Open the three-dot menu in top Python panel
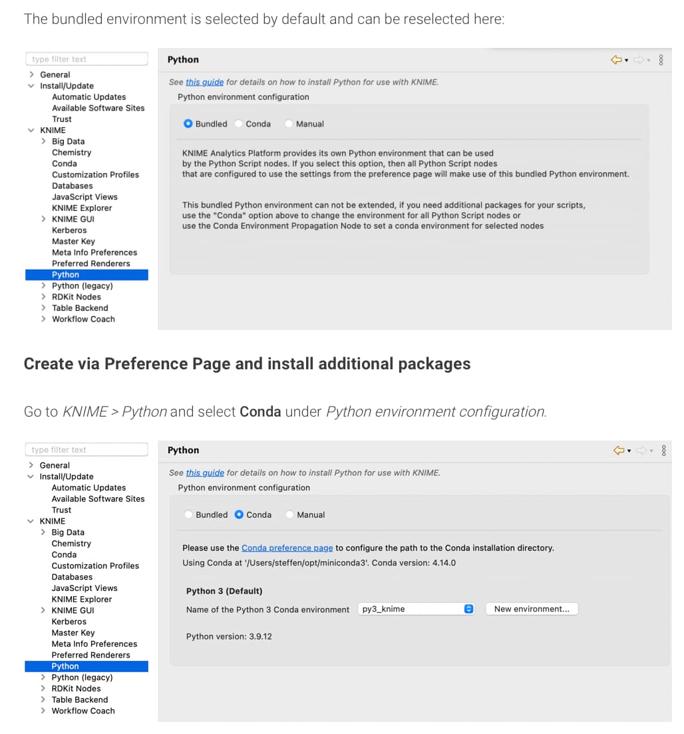 tap(661, 60)
